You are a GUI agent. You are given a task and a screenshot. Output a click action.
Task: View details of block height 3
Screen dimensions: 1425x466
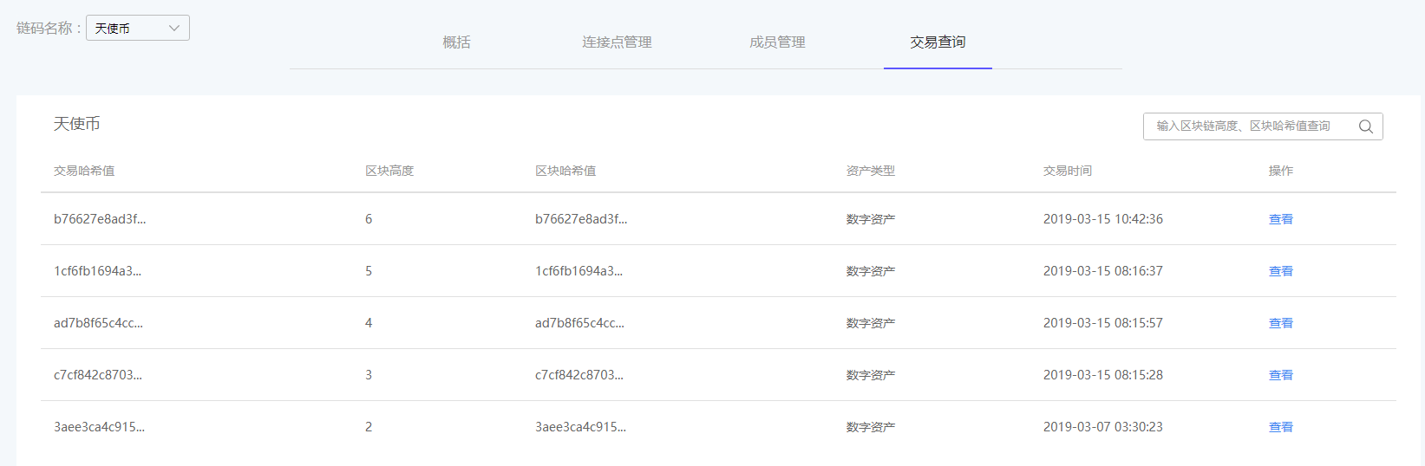point(1280,375)
